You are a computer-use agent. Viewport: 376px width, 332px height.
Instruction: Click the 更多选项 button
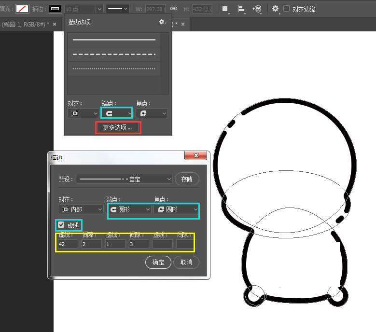118,128
